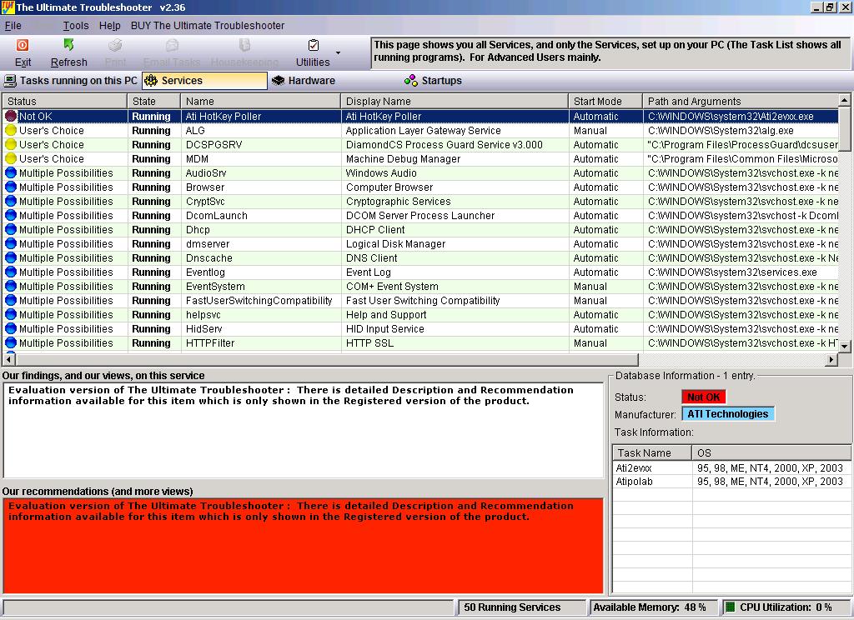The image size is (854, 620).
Task: Sort by the Name column header
Action: tap(260, 101)
